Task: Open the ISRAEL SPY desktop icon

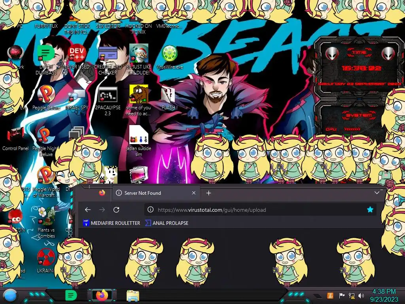Action: [x=77, y=96]
